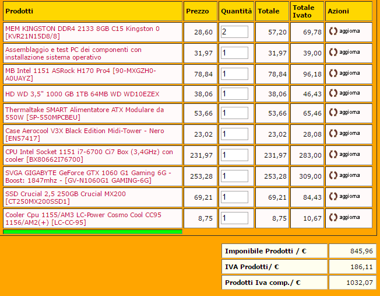380x296 pixels.
Task: Focus the quantity field of SVGA GIGABYTE row
Action: (234, 176)
